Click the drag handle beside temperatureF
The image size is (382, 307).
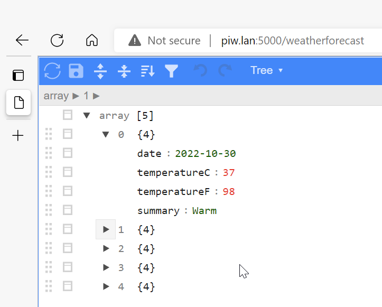pos(49,191)
